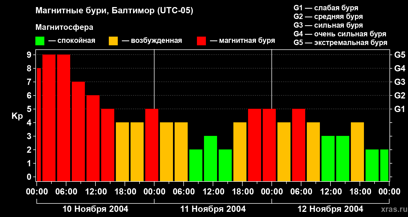This screenshot has height=217, width=408.
Task: Click the '12:00' time label above 10 Ноября
Action: click(95, 192)
